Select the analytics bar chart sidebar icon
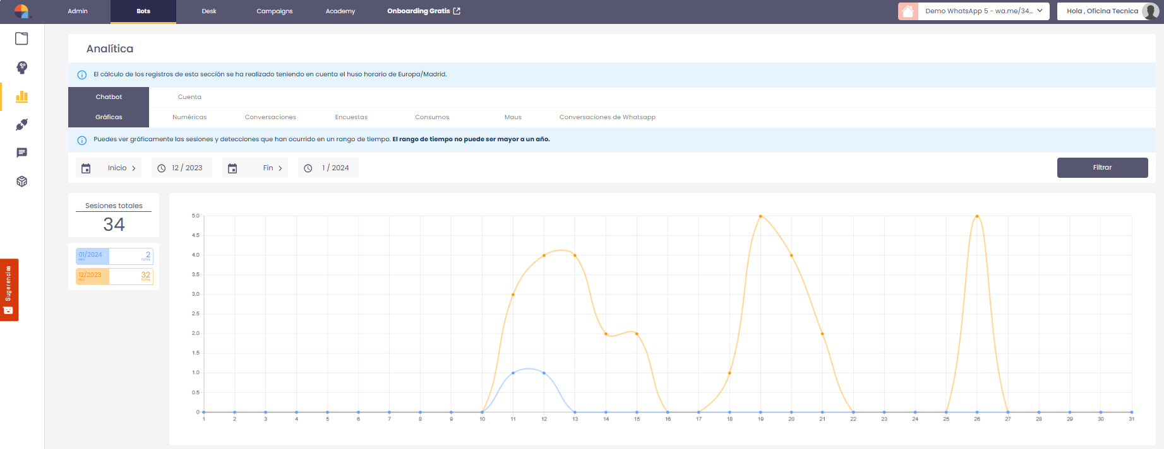Screen dimensions: 1164x449 [21, 96]
